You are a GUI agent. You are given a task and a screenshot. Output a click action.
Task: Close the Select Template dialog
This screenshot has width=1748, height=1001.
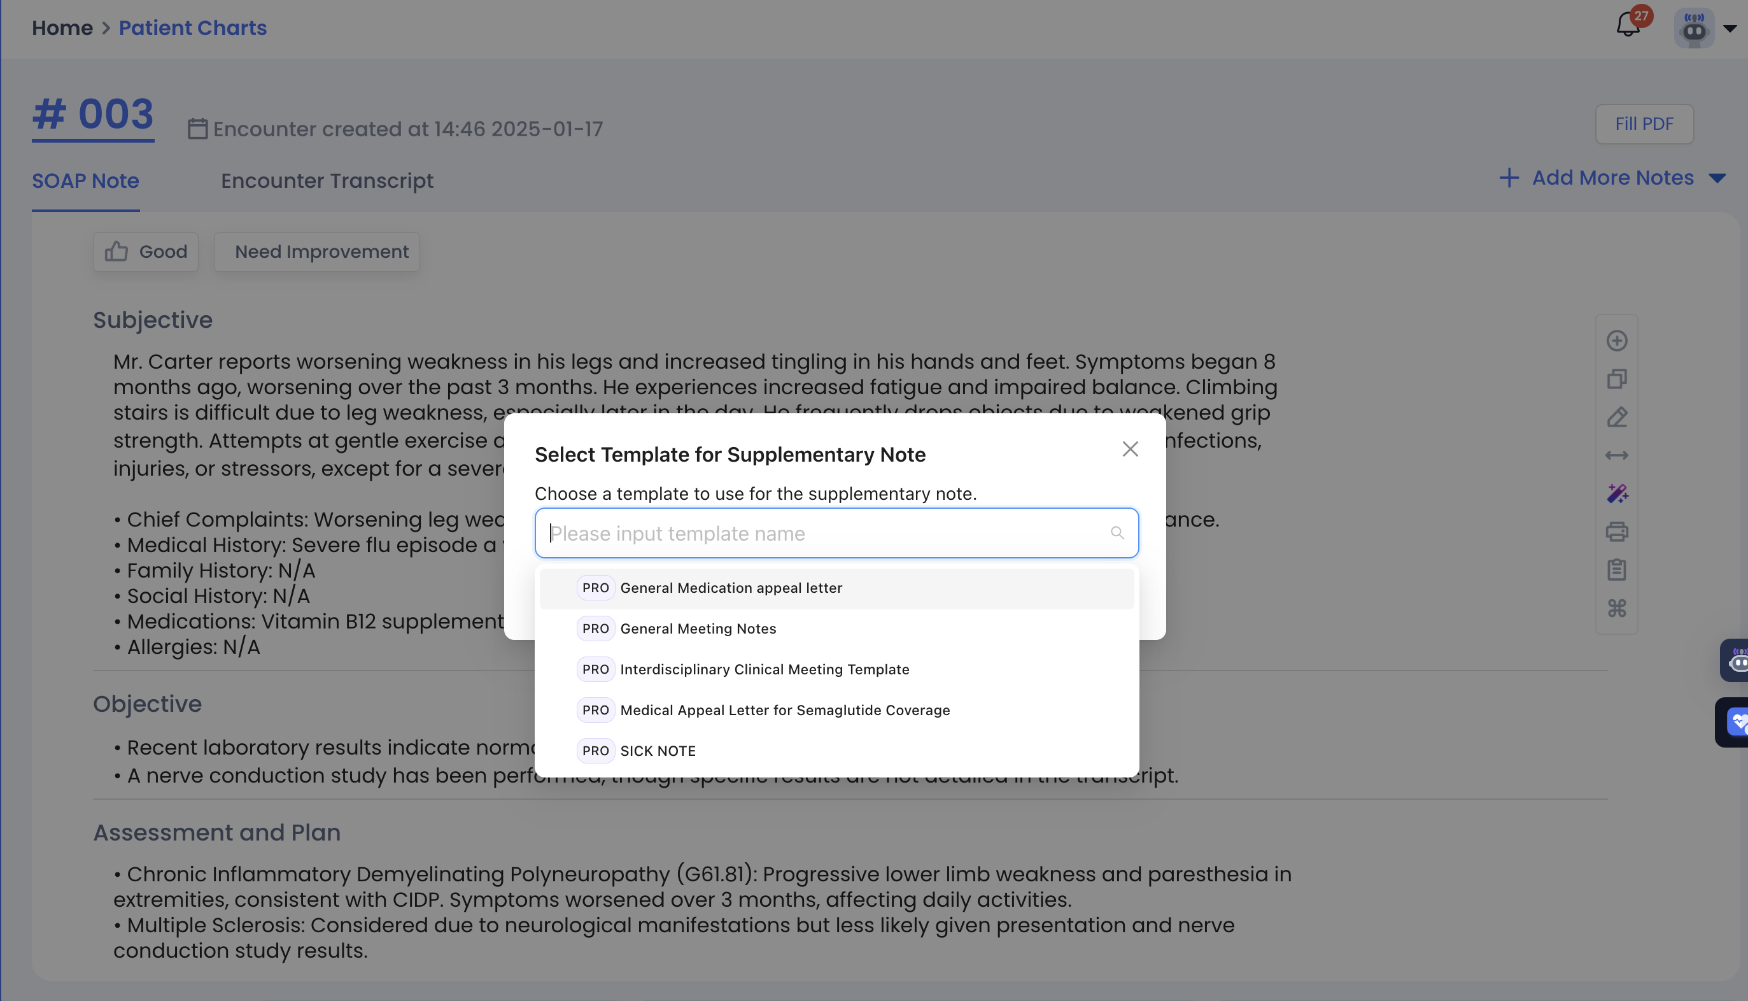pos(1131,449)
